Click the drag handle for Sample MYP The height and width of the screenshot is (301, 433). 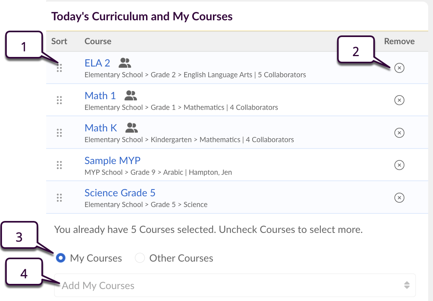(x=59, y=165)
